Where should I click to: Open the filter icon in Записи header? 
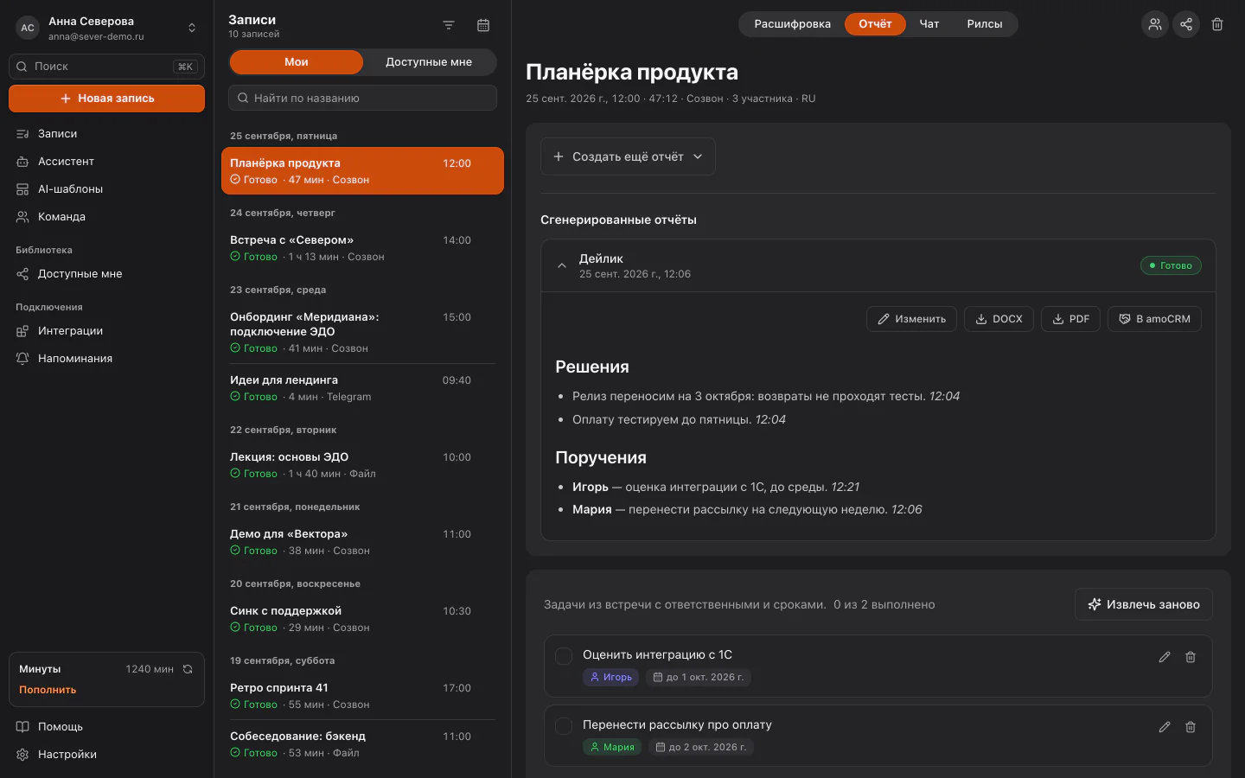point(448,25)
